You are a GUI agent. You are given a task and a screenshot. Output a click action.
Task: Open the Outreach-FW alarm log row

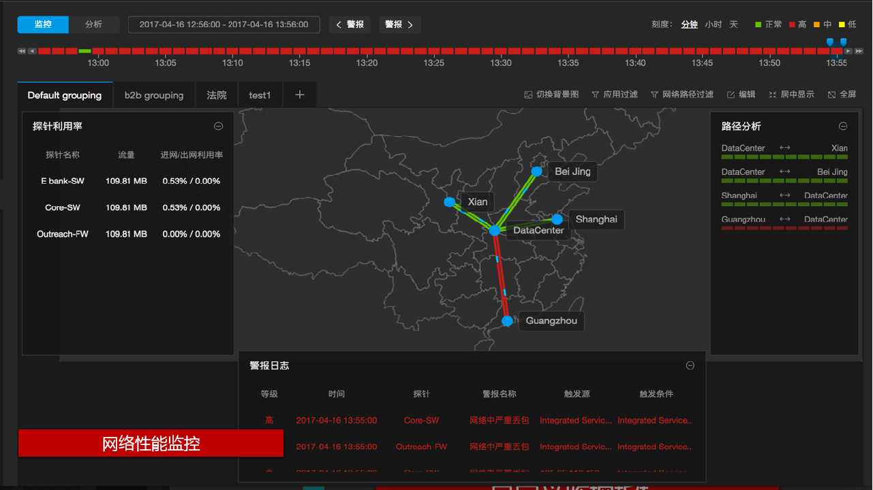click(x=472, y=447)
